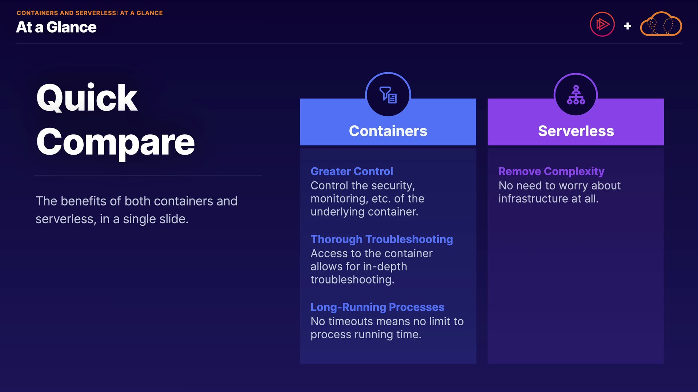Click the 'No timeouts means no limit' description

click(x=387, y=328)
